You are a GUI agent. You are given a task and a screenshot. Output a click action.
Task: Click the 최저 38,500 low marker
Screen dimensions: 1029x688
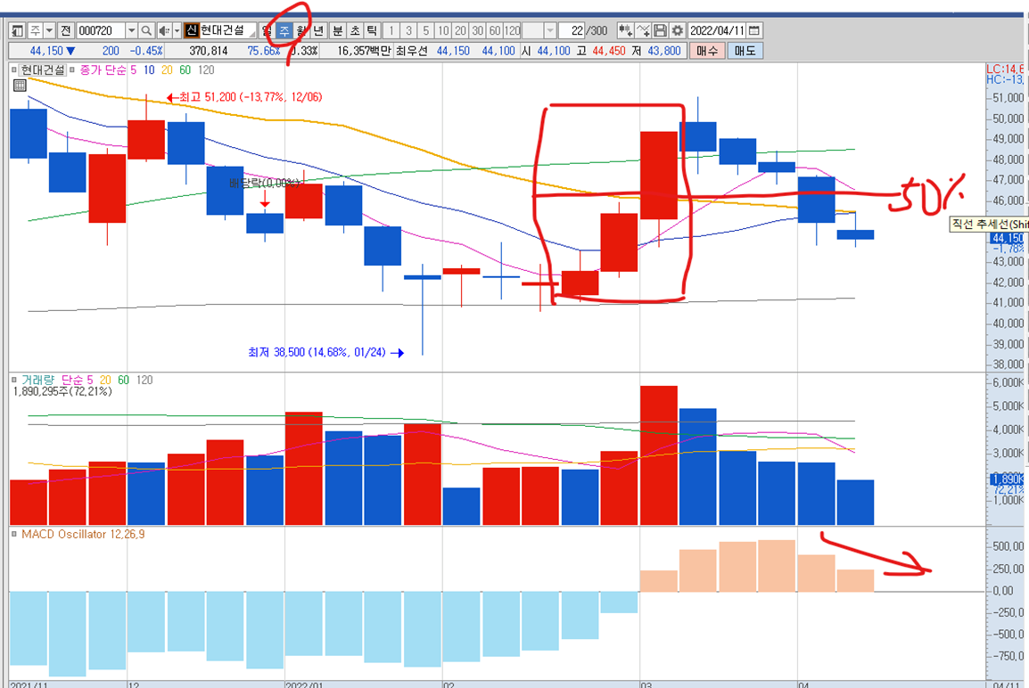tap(325, 352)
